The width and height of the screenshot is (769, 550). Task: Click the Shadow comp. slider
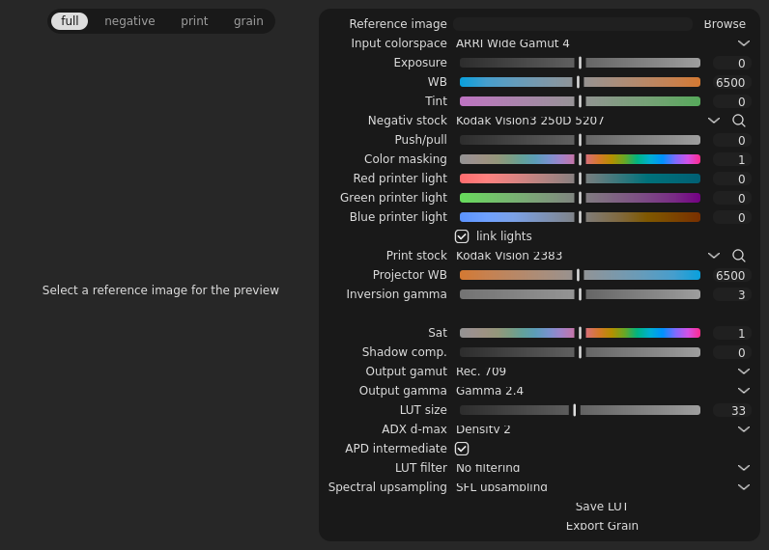tap(580, 352)
